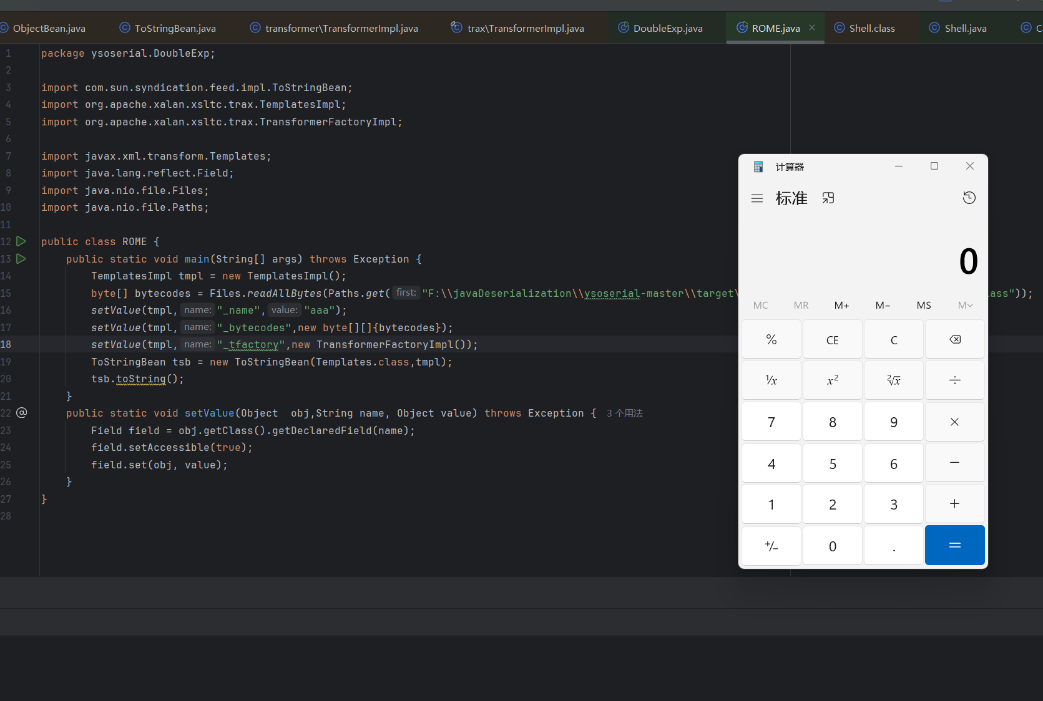This screenshot has height=701, width=1043.
Task: Click calculator display value 0
Action: tap(968, 261)
